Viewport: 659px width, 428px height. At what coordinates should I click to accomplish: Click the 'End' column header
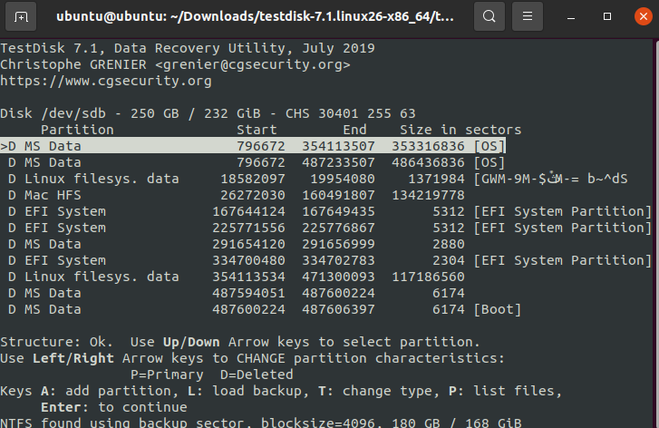point(354,130)
